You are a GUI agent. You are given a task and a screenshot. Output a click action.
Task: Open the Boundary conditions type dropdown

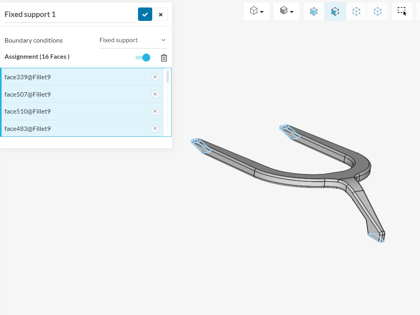point(133,40)
